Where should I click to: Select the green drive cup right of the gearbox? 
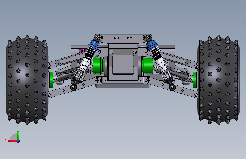tap(147, 66)
